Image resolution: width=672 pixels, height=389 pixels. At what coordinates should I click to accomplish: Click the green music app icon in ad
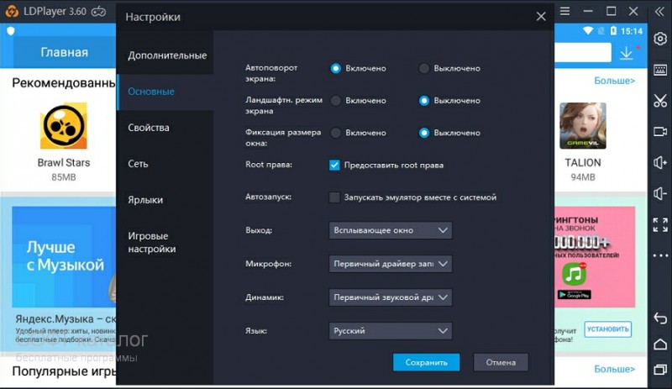click(x=575, y=274)
